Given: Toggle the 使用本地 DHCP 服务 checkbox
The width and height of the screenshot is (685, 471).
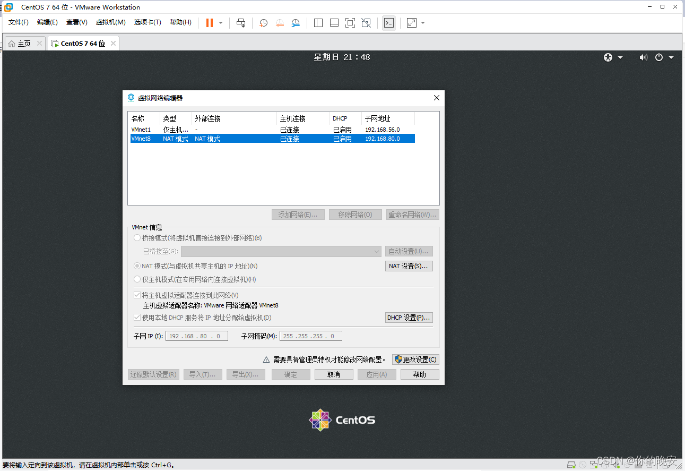Looking at the screenshot, I should click(x=137, y=318).
